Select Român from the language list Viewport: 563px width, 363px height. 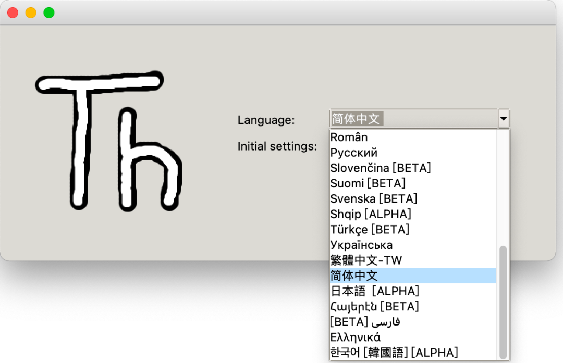coord(365,137)
